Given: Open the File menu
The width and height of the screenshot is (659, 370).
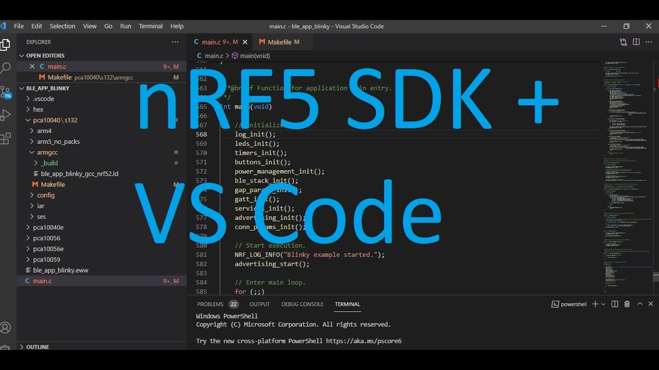Looking at the screenshot, I should 19,26.
